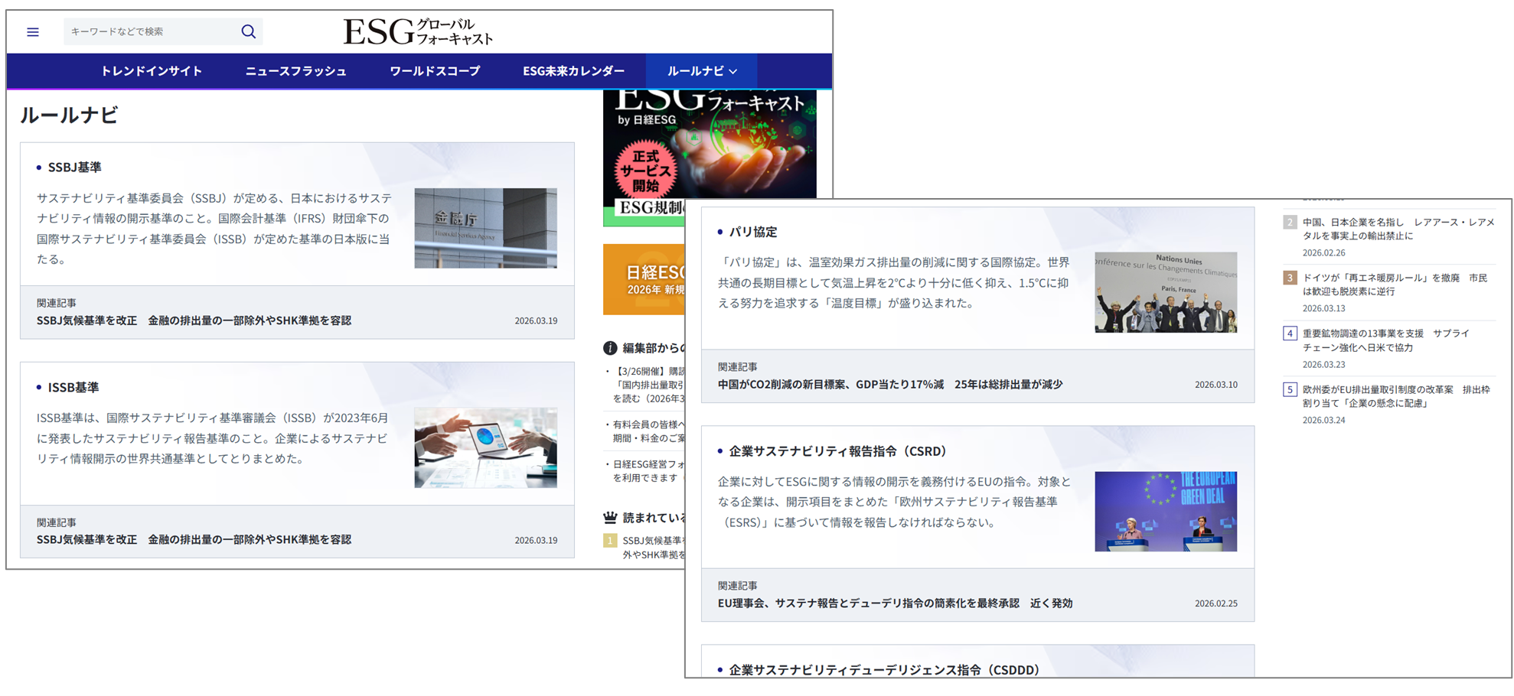The height and width of the screenshot is (696, 1514).
Task: Click date 2026.02.26 under ranking 2
Action: (x=1323, y=252)
